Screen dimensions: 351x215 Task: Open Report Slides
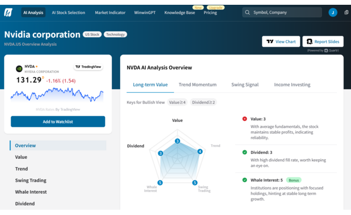click(x=323, y=41)
